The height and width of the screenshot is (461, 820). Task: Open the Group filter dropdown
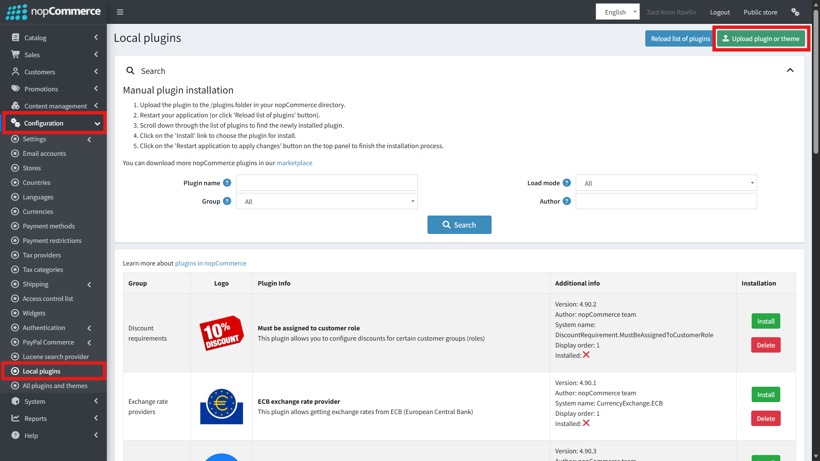(x=327, y=201)
